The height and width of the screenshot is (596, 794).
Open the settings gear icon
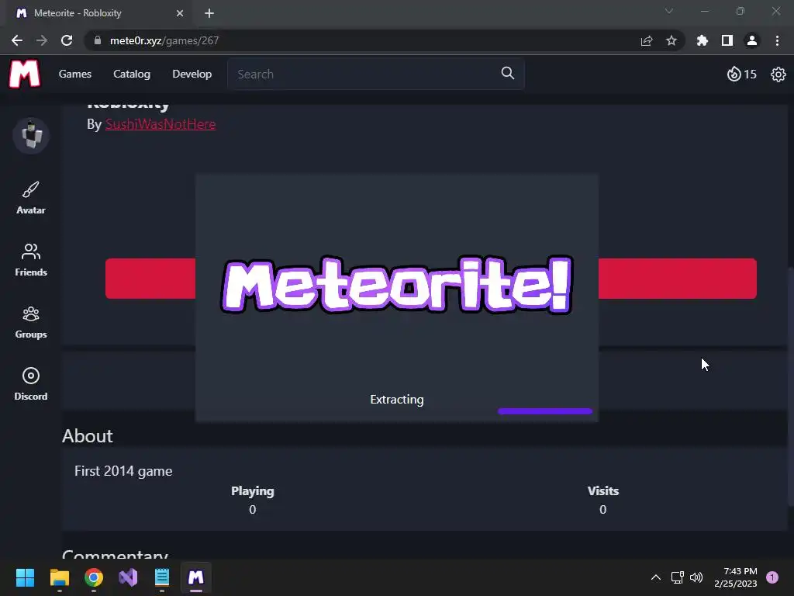(778, 74)
